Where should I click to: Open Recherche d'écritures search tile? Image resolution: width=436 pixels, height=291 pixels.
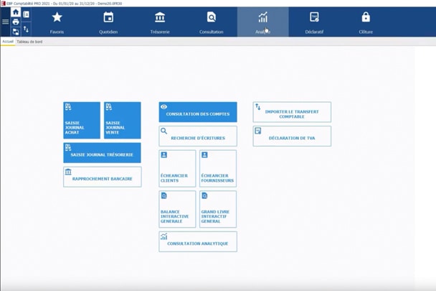click(x=197, y=137)
